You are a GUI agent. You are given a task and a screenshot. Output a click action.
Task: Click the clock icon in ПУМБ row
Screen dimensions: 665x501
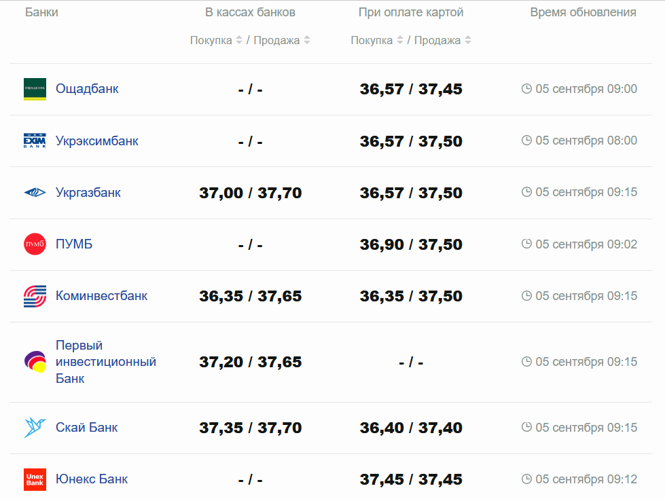coord(526,244)
